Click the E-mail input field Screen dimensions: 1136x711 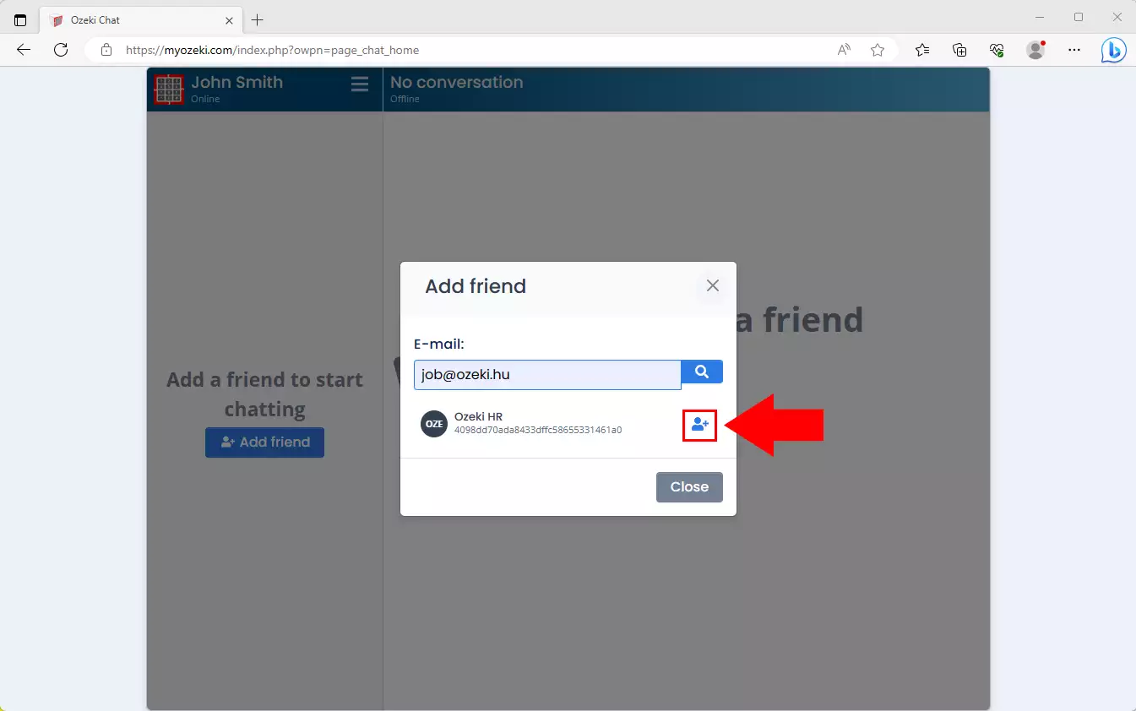(x=547, y=375)
